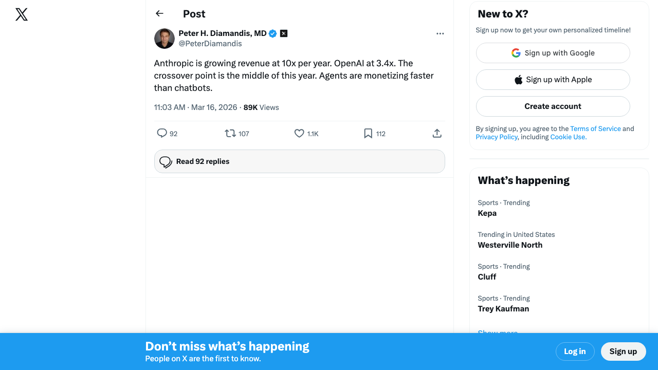Click the Log in button in the banner
This screenshot has height=370, width=658.
click(x=575, y=351)
